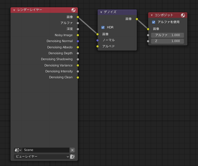
Task: Click the アルファ 1.000 value field
Action: click(x=167, y=35)
